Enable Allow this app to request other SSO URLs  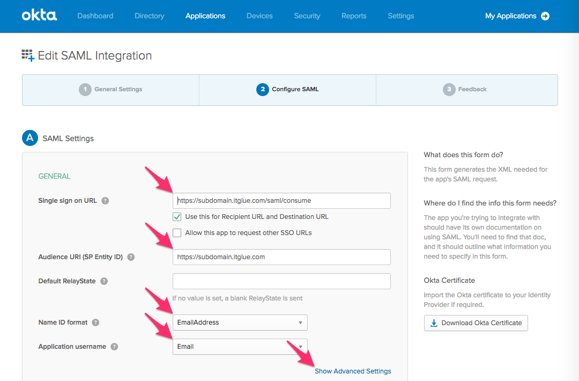177,233
